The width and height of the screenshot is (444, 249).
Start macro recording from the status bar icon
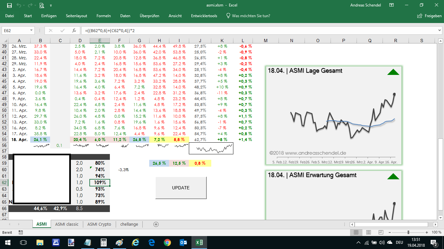tap(20, 232)
